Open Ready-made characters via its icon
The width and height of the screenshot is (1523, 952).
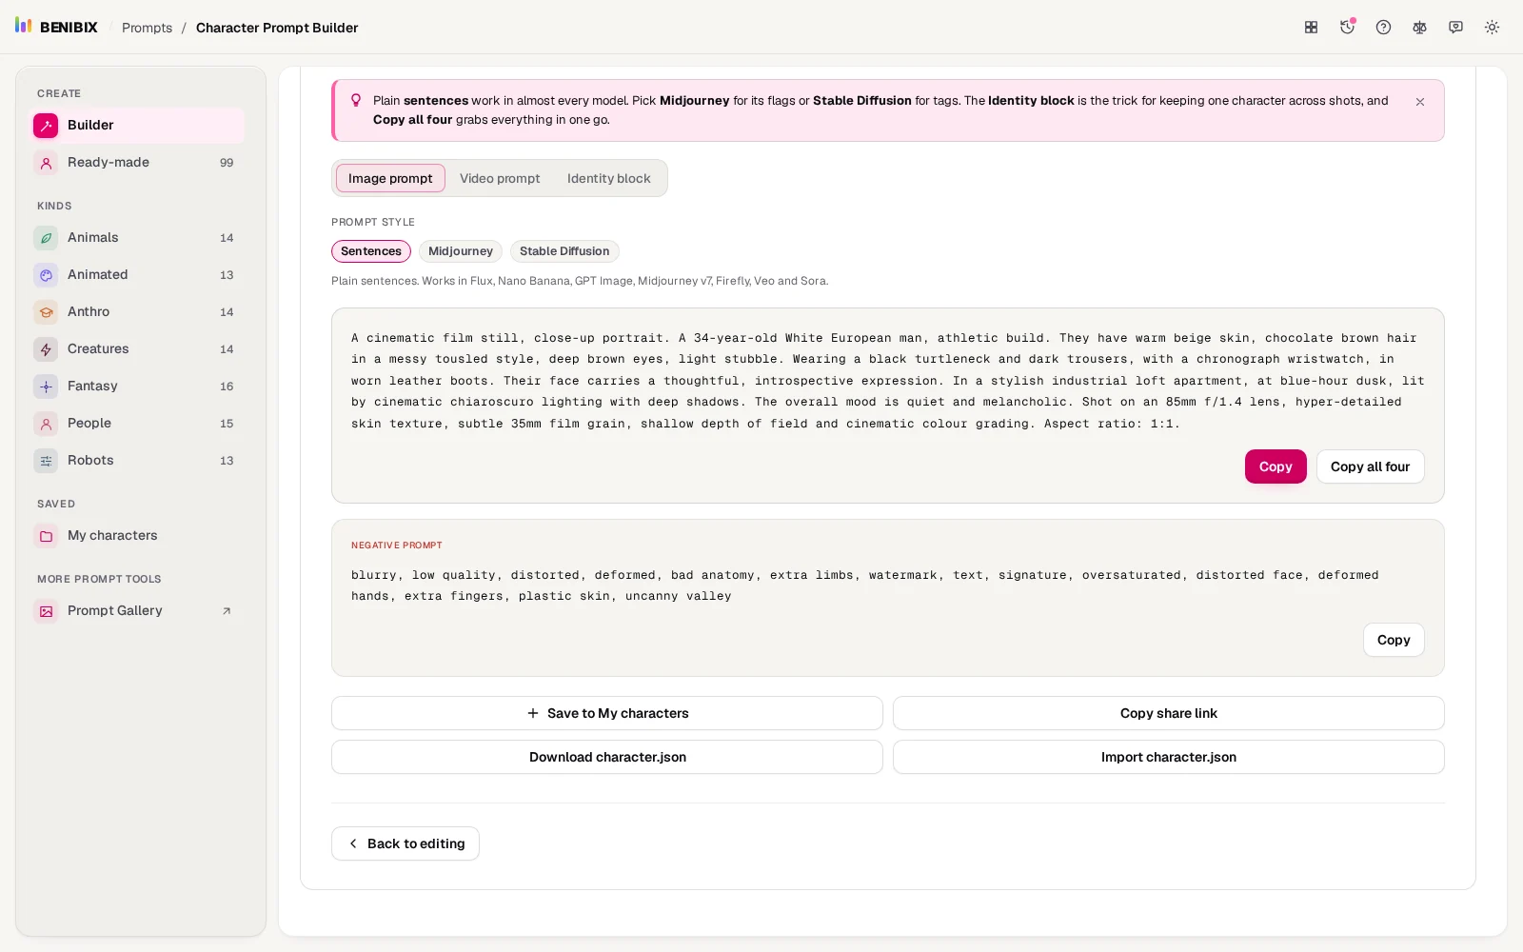tap(46, 163)
